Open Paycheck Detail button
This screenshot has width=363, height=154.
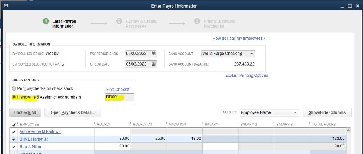click(72, 112)
